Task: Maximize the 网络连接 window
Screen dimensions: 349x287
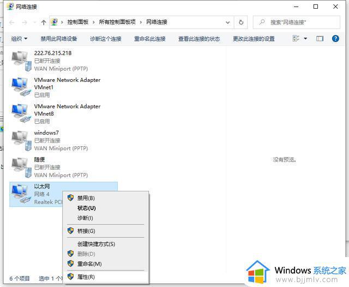Action: (316, 7)
